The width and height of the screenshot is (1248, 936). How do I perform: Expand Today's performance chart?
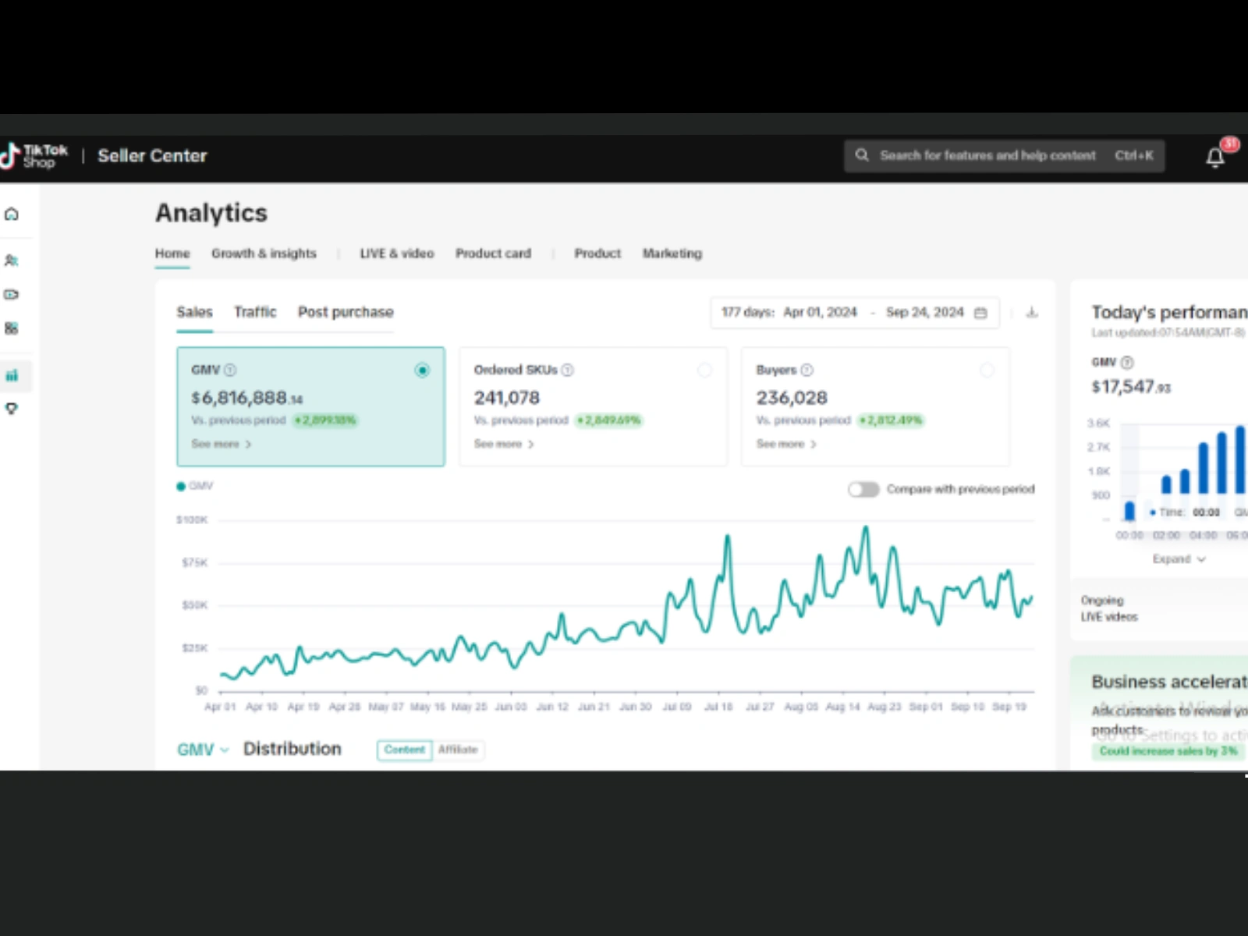click(x=1179, y=559)
